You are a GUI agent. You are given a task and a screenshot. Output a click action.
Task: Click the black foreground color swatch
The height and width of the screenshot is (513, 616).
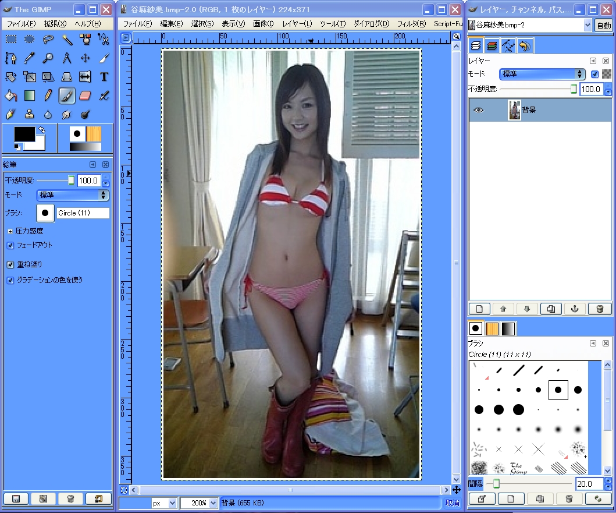pyautogui.click(x=24, y=135)
